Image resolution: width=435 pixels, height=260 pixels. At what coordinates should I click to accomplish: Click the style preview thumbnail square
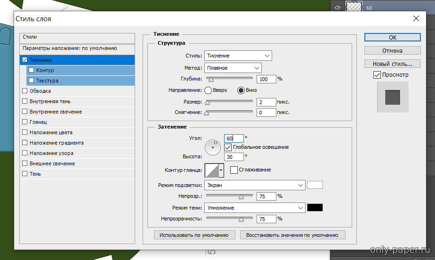tap(392, 97)
